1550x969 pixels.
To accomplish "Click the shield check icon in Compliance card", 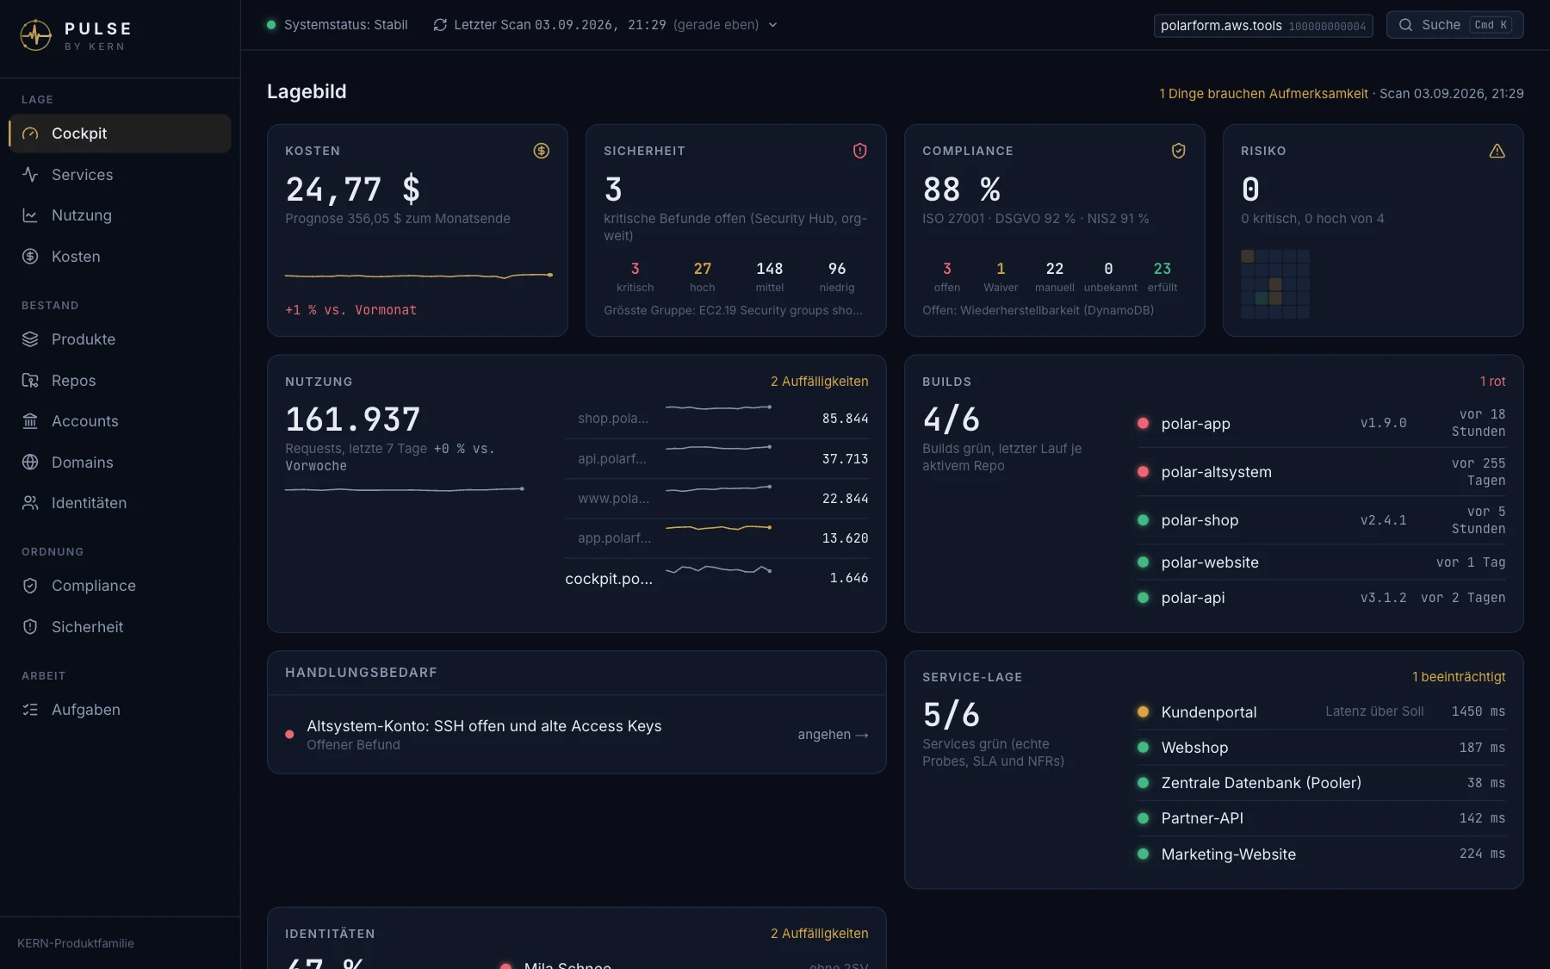I will pos(1178,151).
